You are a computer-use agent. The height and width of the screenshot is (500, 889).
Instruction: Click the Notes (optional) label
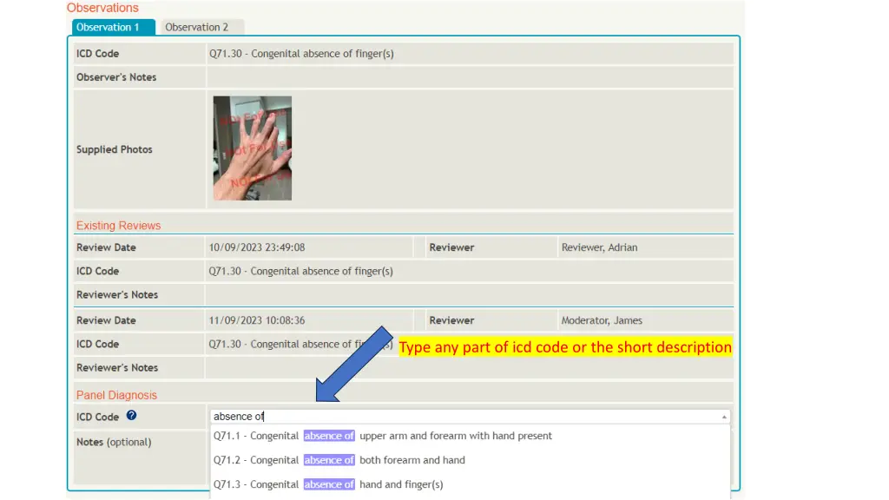(x=114, y=442)
